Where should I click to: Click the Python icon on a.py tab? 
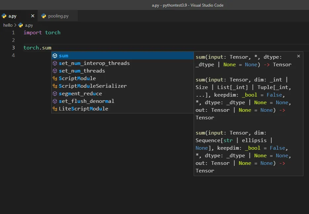(4, 16)
